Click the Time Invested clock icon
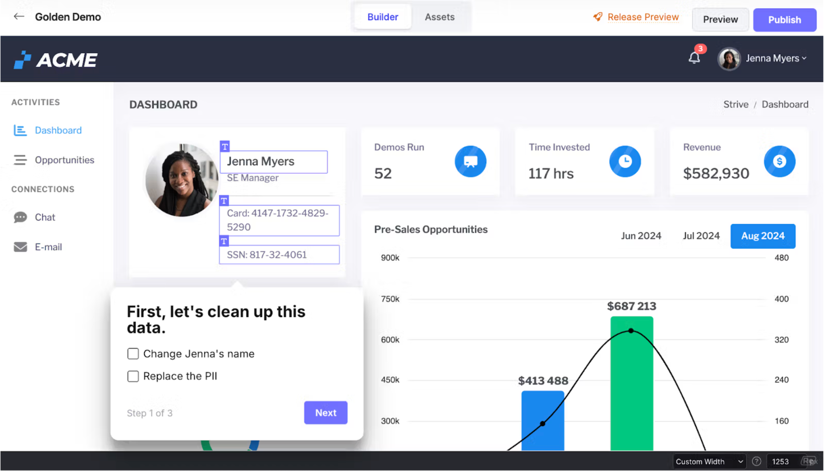The height and width of the screenshot is (471, 824). (625, 161)
